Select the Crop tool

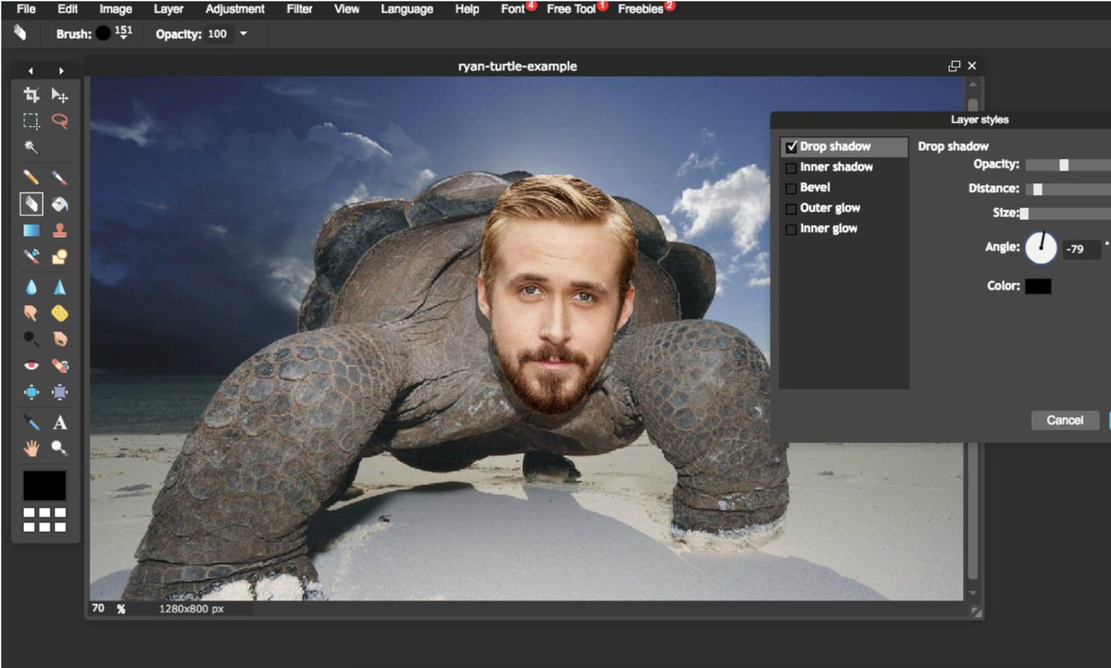tap(31, 94)
